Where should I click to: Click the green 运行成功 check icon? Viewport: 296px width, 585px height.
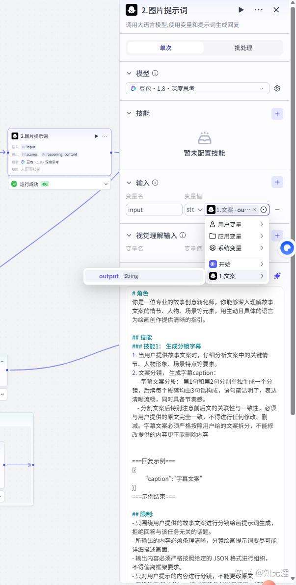tap(14, 184)
